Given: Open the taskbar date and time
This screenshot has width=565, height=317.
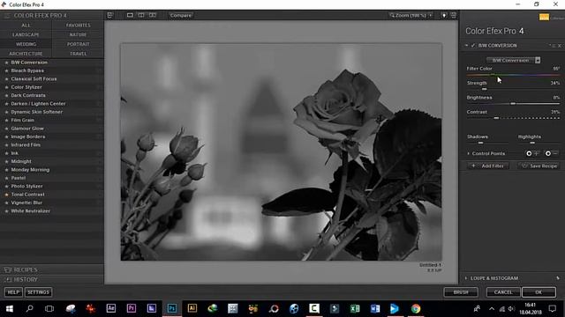Looking at the screenshot, I should tap(531, 308).
